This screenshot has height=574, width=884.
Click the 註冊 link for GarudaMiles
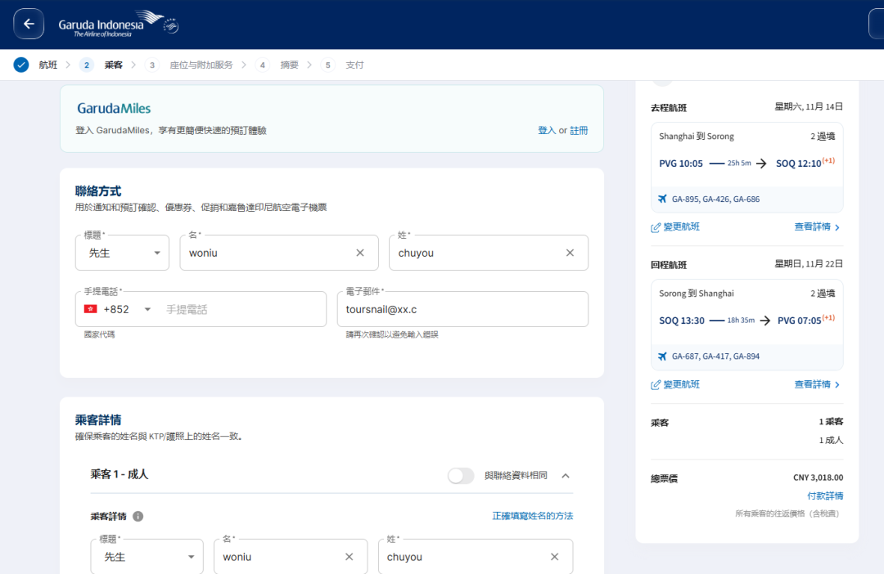click(x=579, y=130)
